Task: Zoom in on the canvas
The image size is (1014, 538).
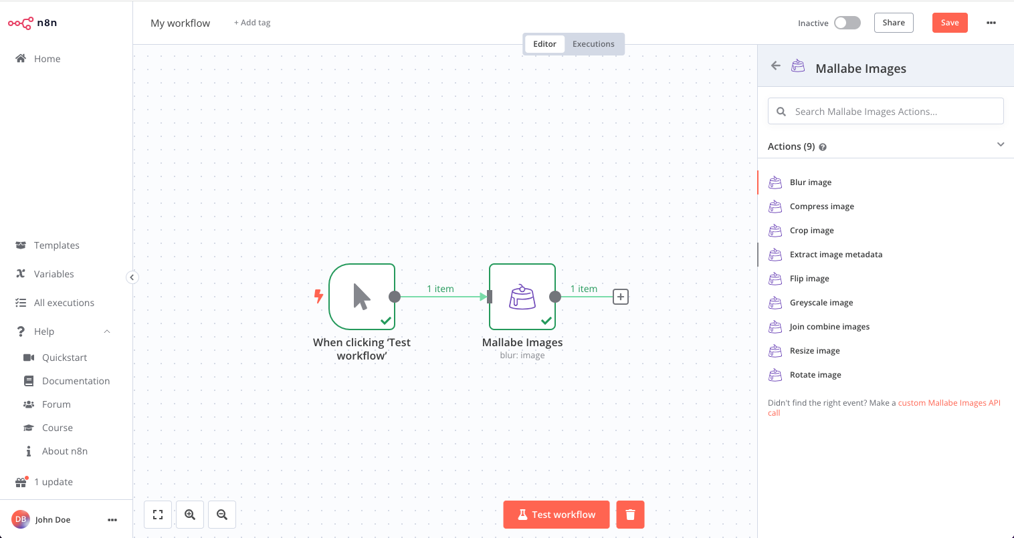Action: pyautogui.click(x=190, y=515)
